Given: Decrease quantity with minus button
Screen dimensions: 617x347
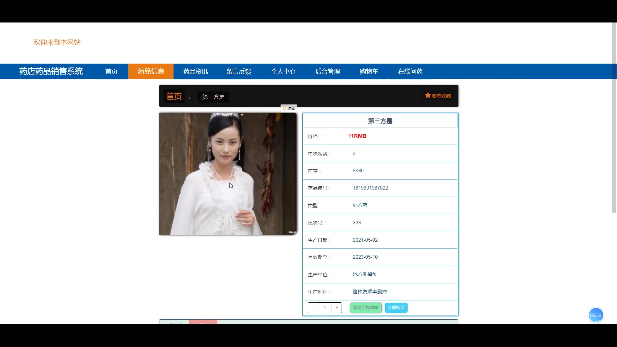Looking at the screenshot, I should (x=313, y=308).
